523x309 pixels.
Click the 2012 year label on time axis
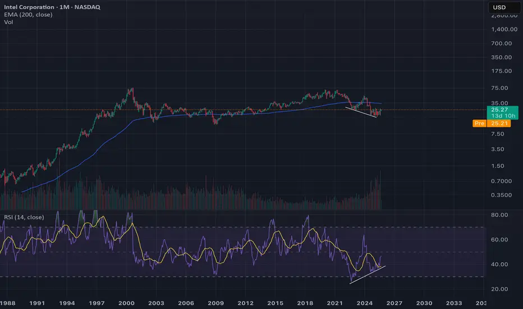point(245,303)
